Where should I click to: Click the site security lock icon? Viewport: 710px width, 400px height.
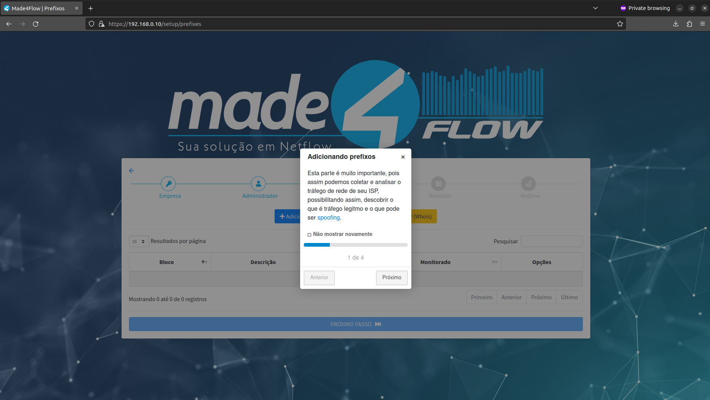pos(102,24)
